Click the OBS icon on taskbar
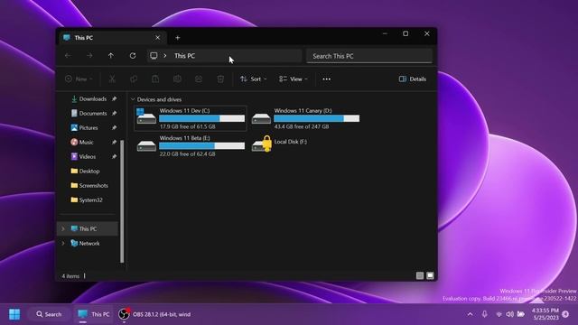Screen dimensions: 578x325 click(124, 314)
